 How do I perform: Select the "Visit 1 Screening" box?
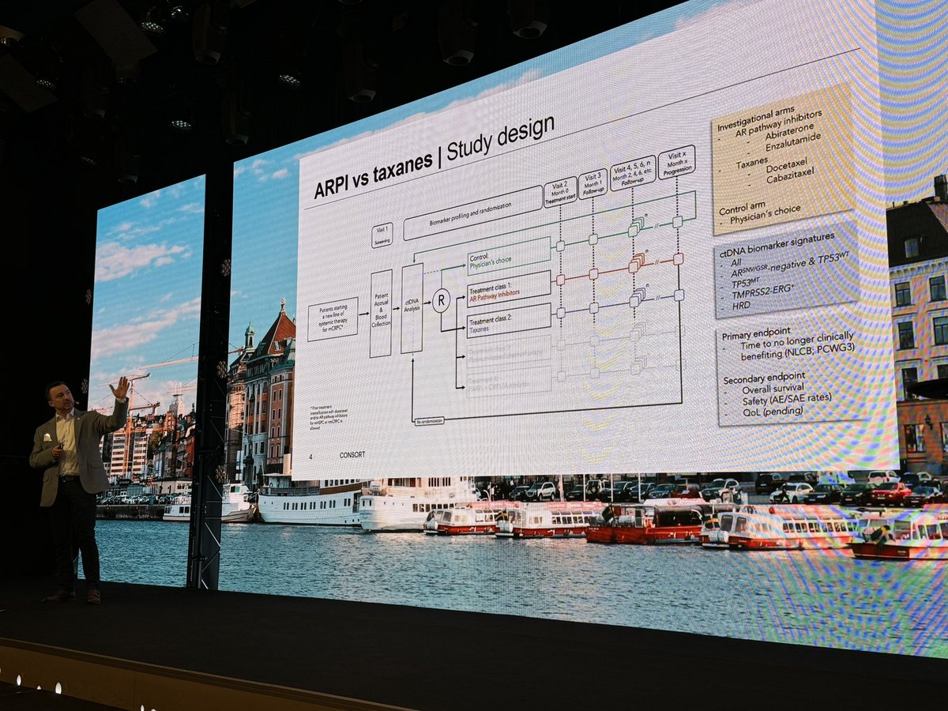(x=382, y=235)
